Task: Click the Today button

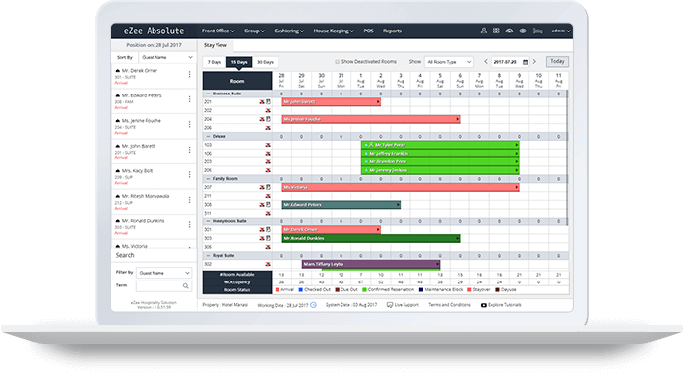Action: [x=557, y=61]
